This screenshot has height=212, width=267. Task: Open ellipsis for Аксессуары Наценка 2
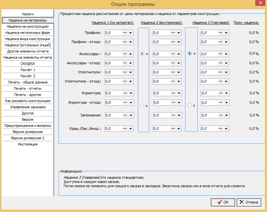click(173, 54)
